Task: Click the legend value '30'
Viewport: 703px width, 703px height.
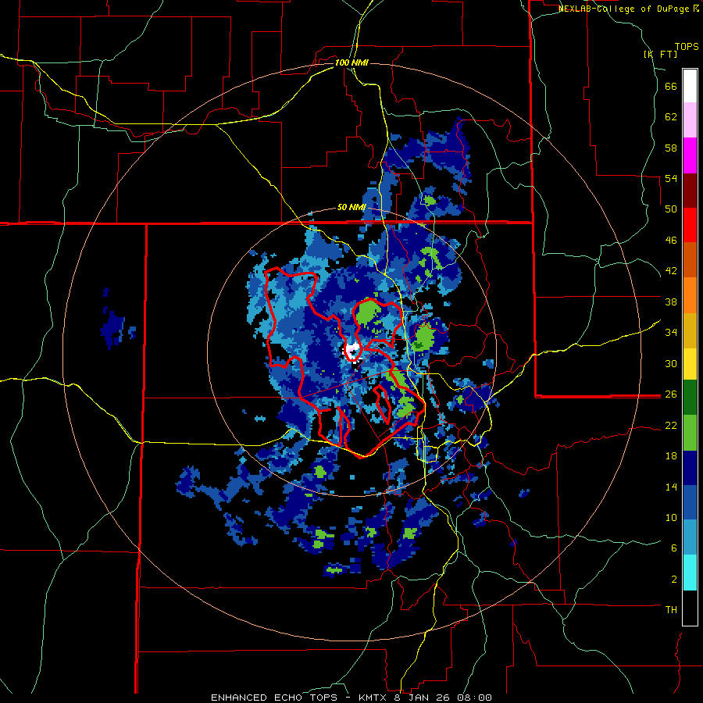Action: (671, 363)
